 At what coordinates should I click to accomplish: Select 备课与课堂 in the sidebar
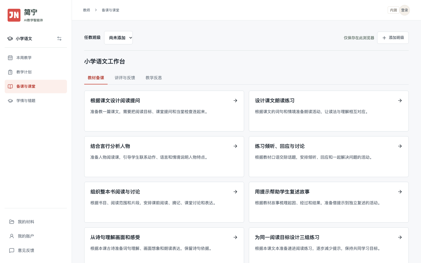(x=36, y=86)
